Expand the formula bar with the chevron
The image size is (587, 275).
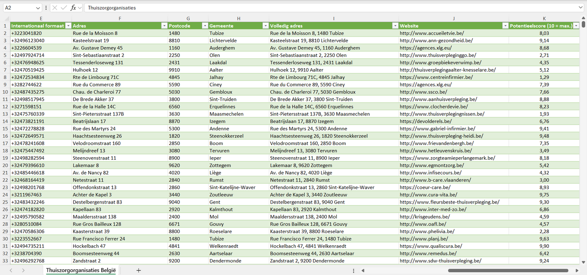pos(581,8)
